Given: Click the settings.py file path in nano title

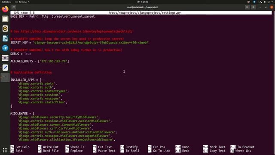Looking at the screenshot, I should pos(144,13).
